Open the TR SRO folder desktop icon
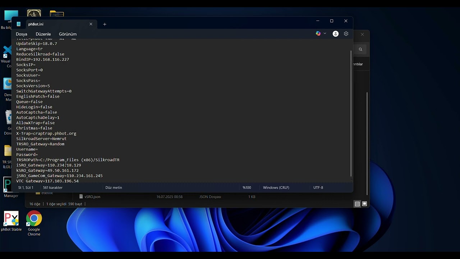Image resolution: width=460 pixels, height=259 pixels. pyautogui.click(x=8, y=156)
